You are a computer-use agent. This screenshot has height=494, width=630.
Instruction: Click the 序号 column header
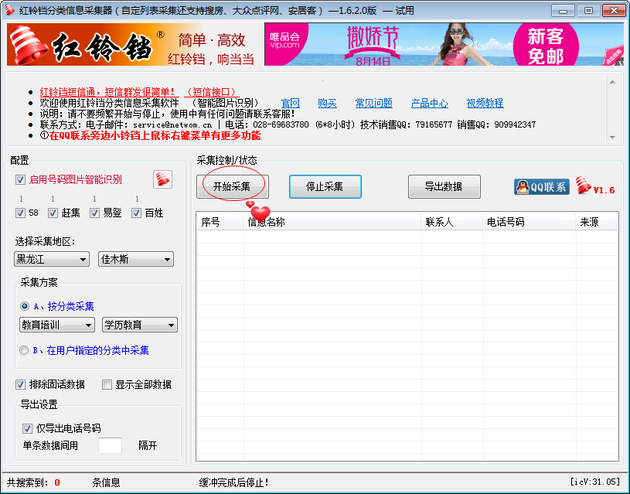[x=220, y=222]
